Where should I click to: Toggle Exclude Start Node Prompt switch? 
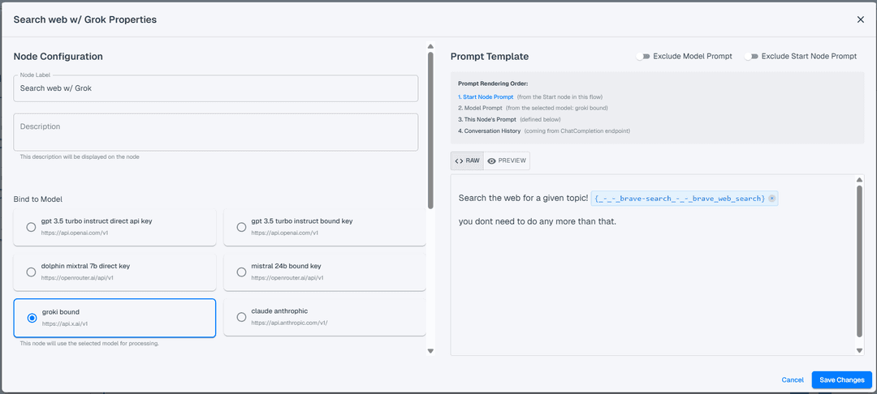click(x=751, y=57)
